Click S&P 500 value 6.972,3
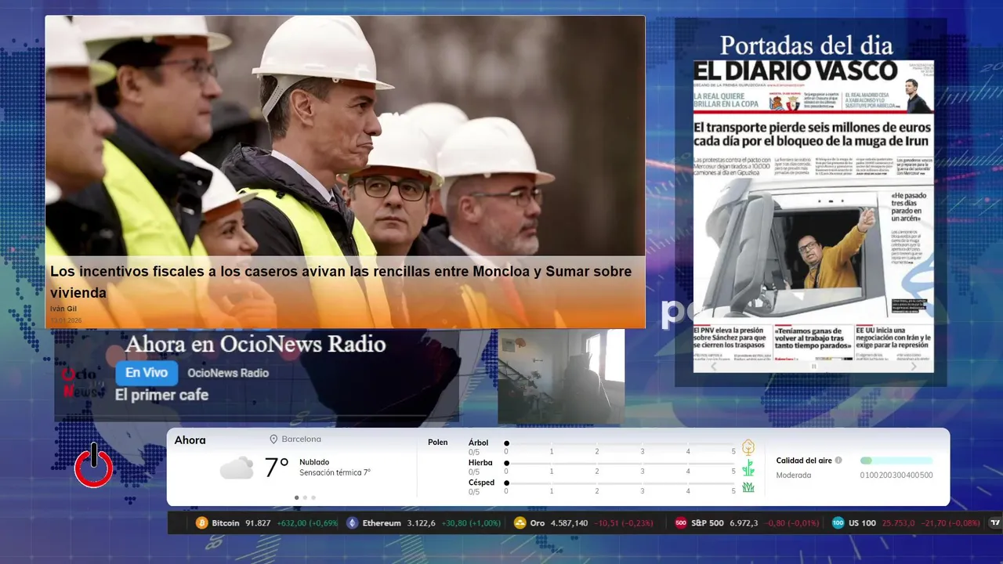Screen dimensions: 1003x564 [744, 523]
